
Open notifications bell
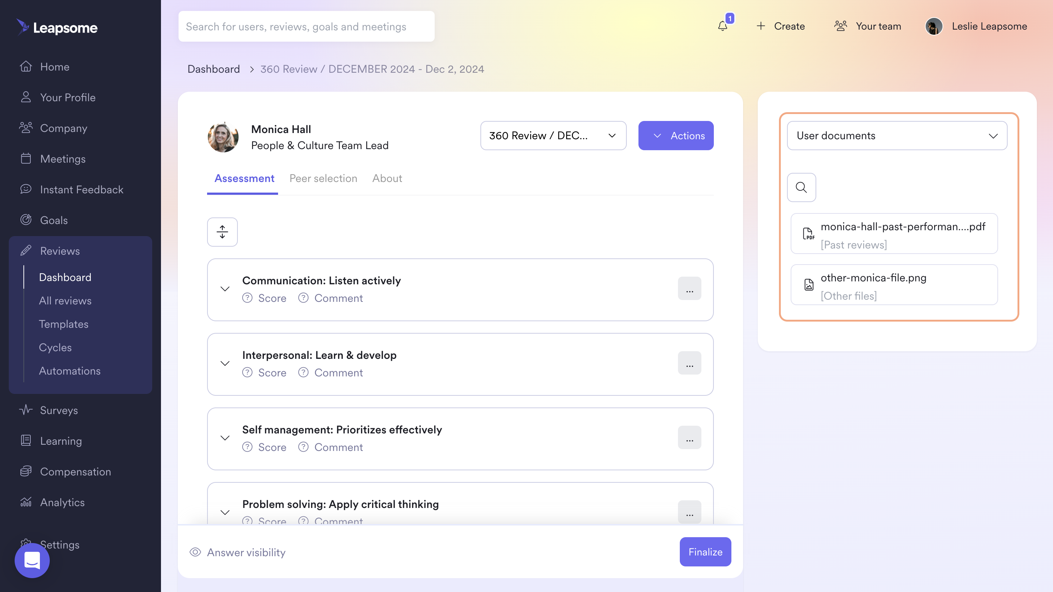tap(723, 26)
